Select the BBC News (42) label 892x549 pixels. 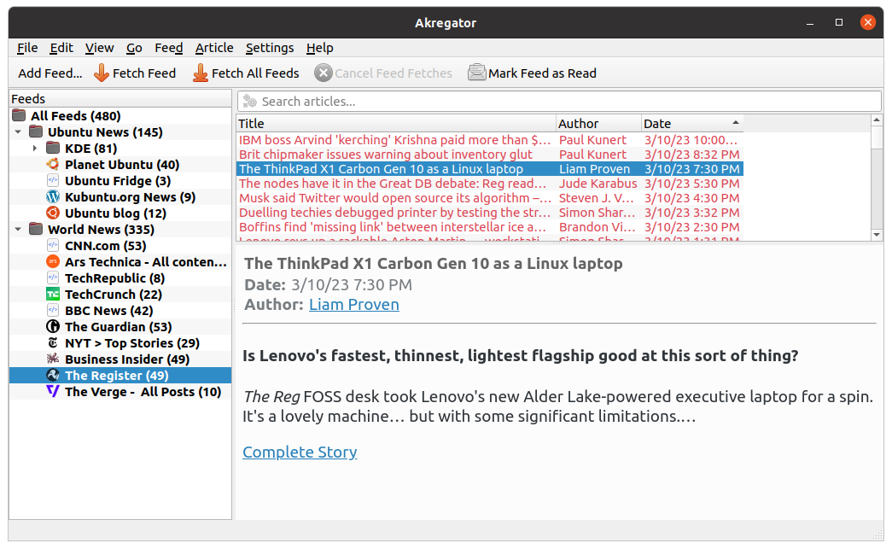(109, 310)
